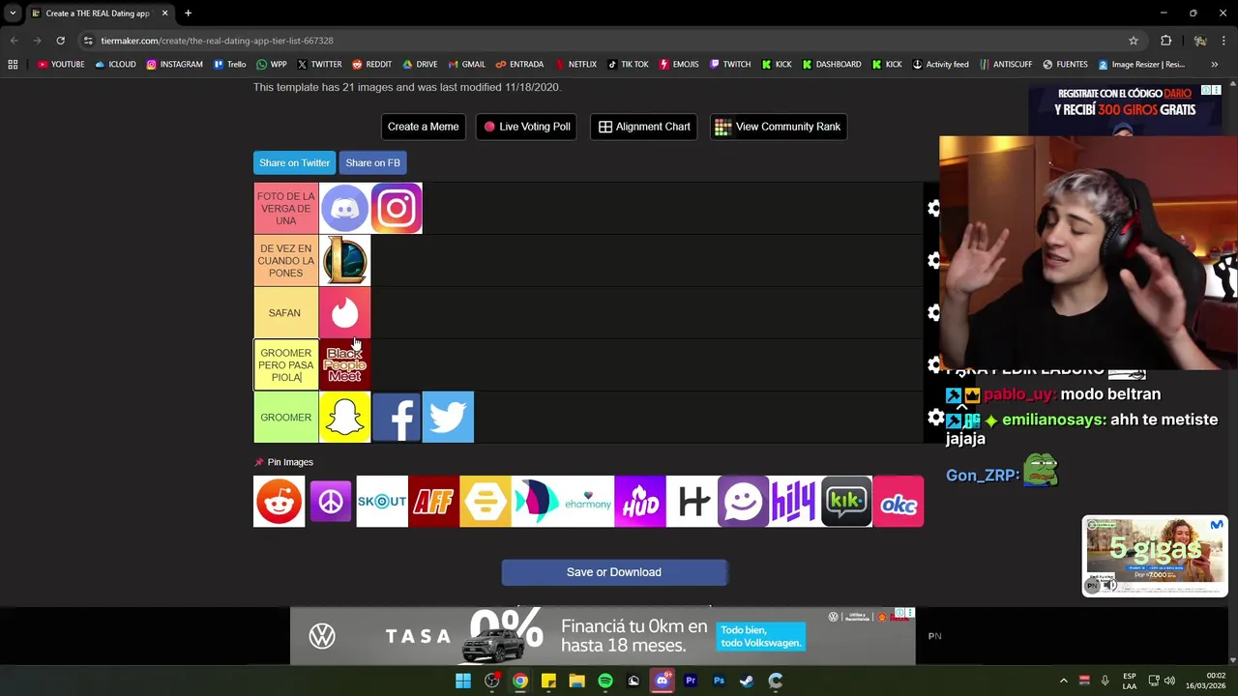Pick the purple smiley chat icon
1238x696 pixels.
(743, 502)
